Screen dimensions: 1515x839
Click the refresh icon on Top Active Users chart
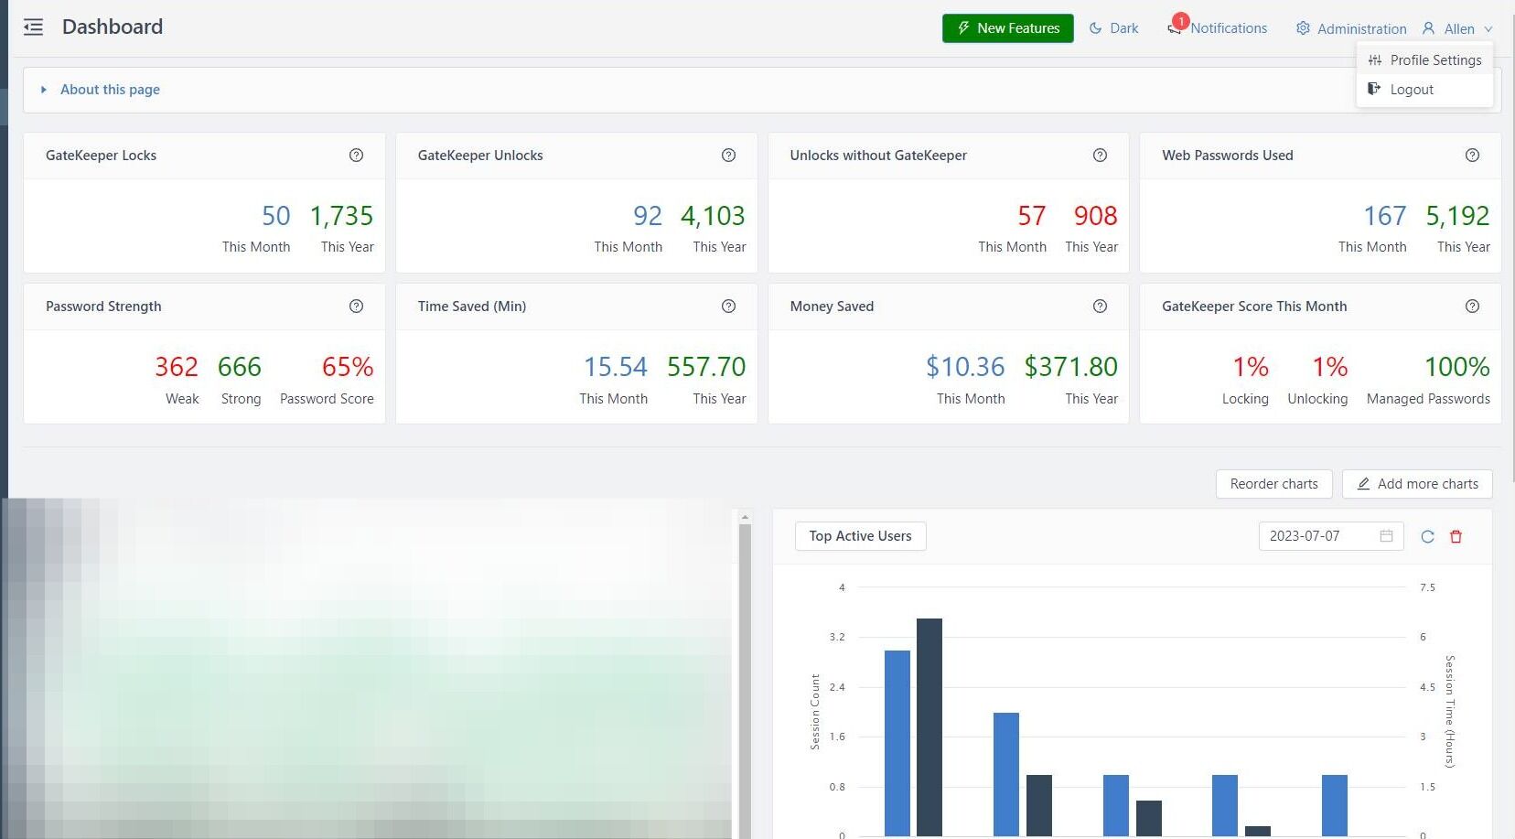click(x=1427, y=536)
